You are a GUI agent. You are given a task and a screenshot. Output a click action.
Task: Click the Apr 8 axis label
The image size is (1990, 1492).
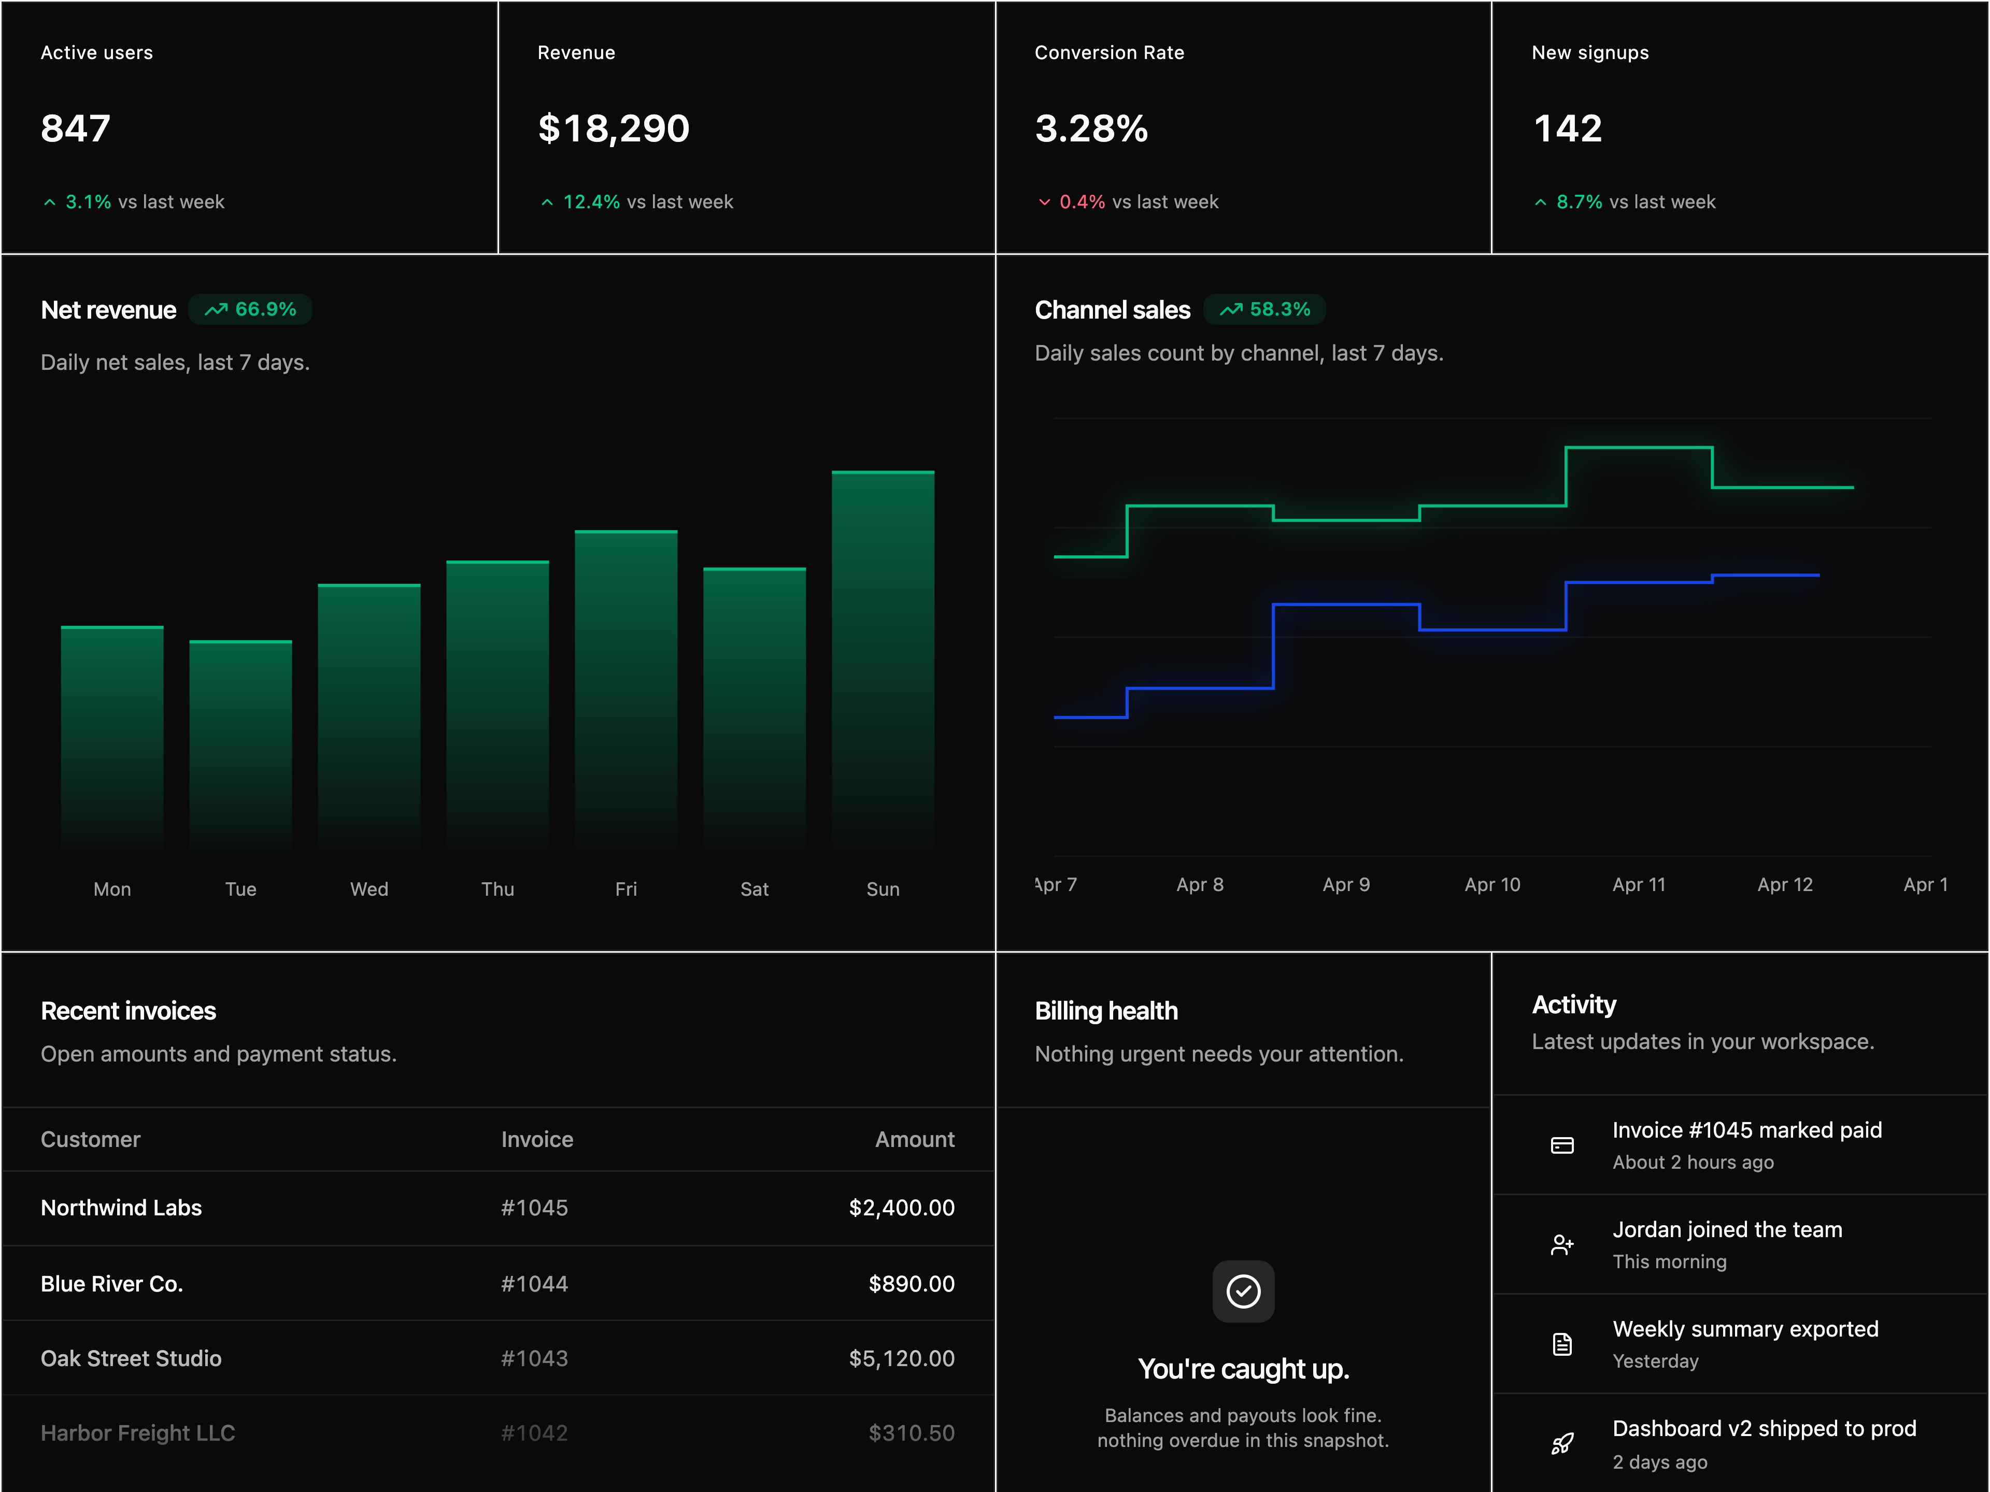pos(1200,885)
